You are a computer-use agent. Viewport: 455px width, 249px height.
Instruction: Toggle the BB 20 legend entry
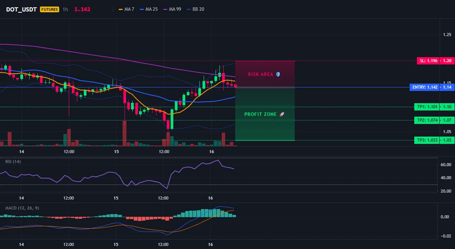click(196, 9)
